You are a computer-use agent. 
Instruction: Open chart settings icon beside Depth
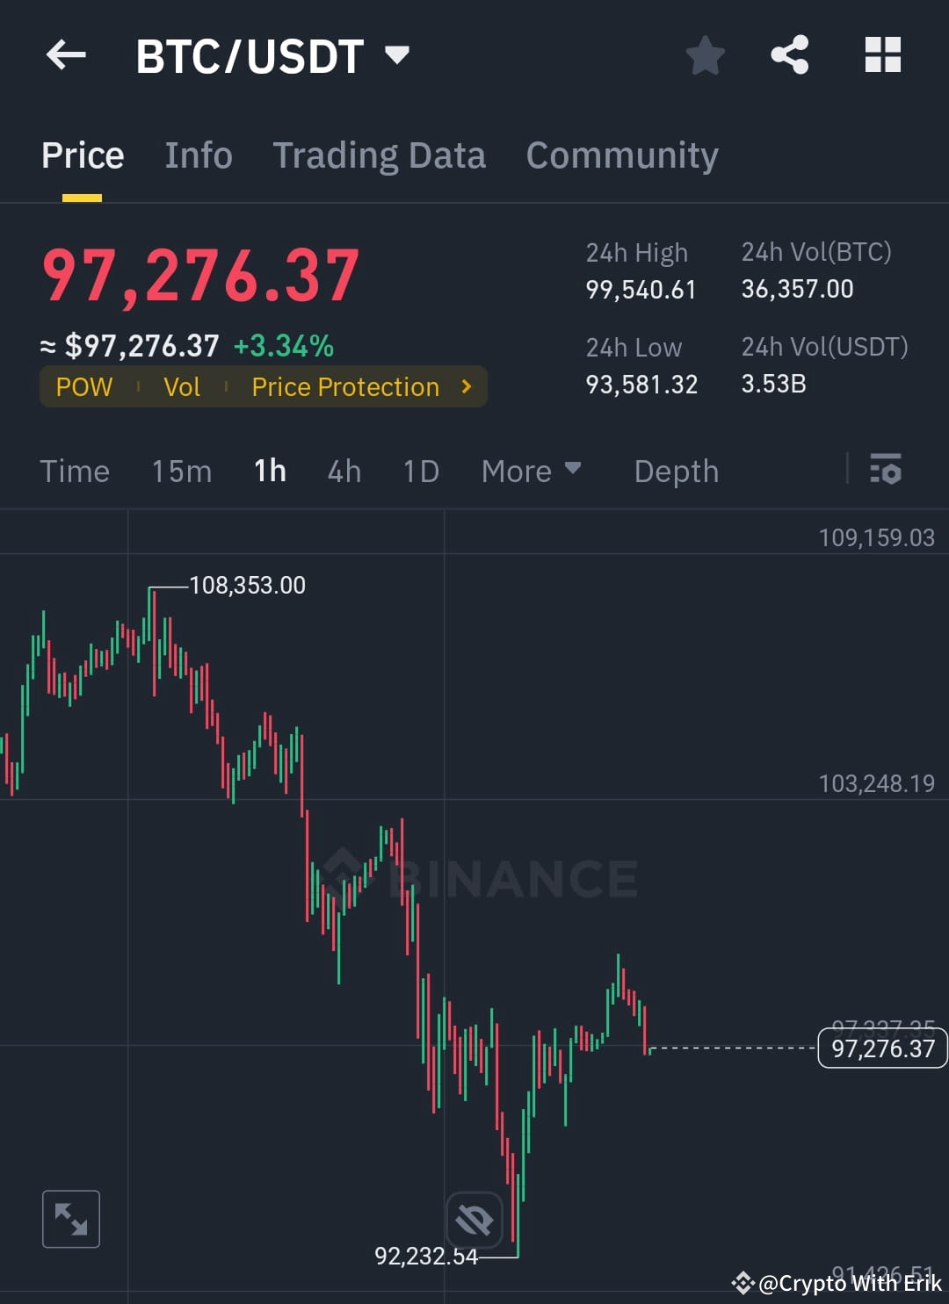click(886, 471)
